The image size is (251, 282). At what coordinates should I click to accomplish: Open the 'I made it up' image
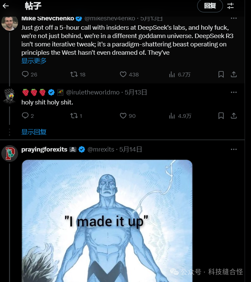[x=107, y=220]
